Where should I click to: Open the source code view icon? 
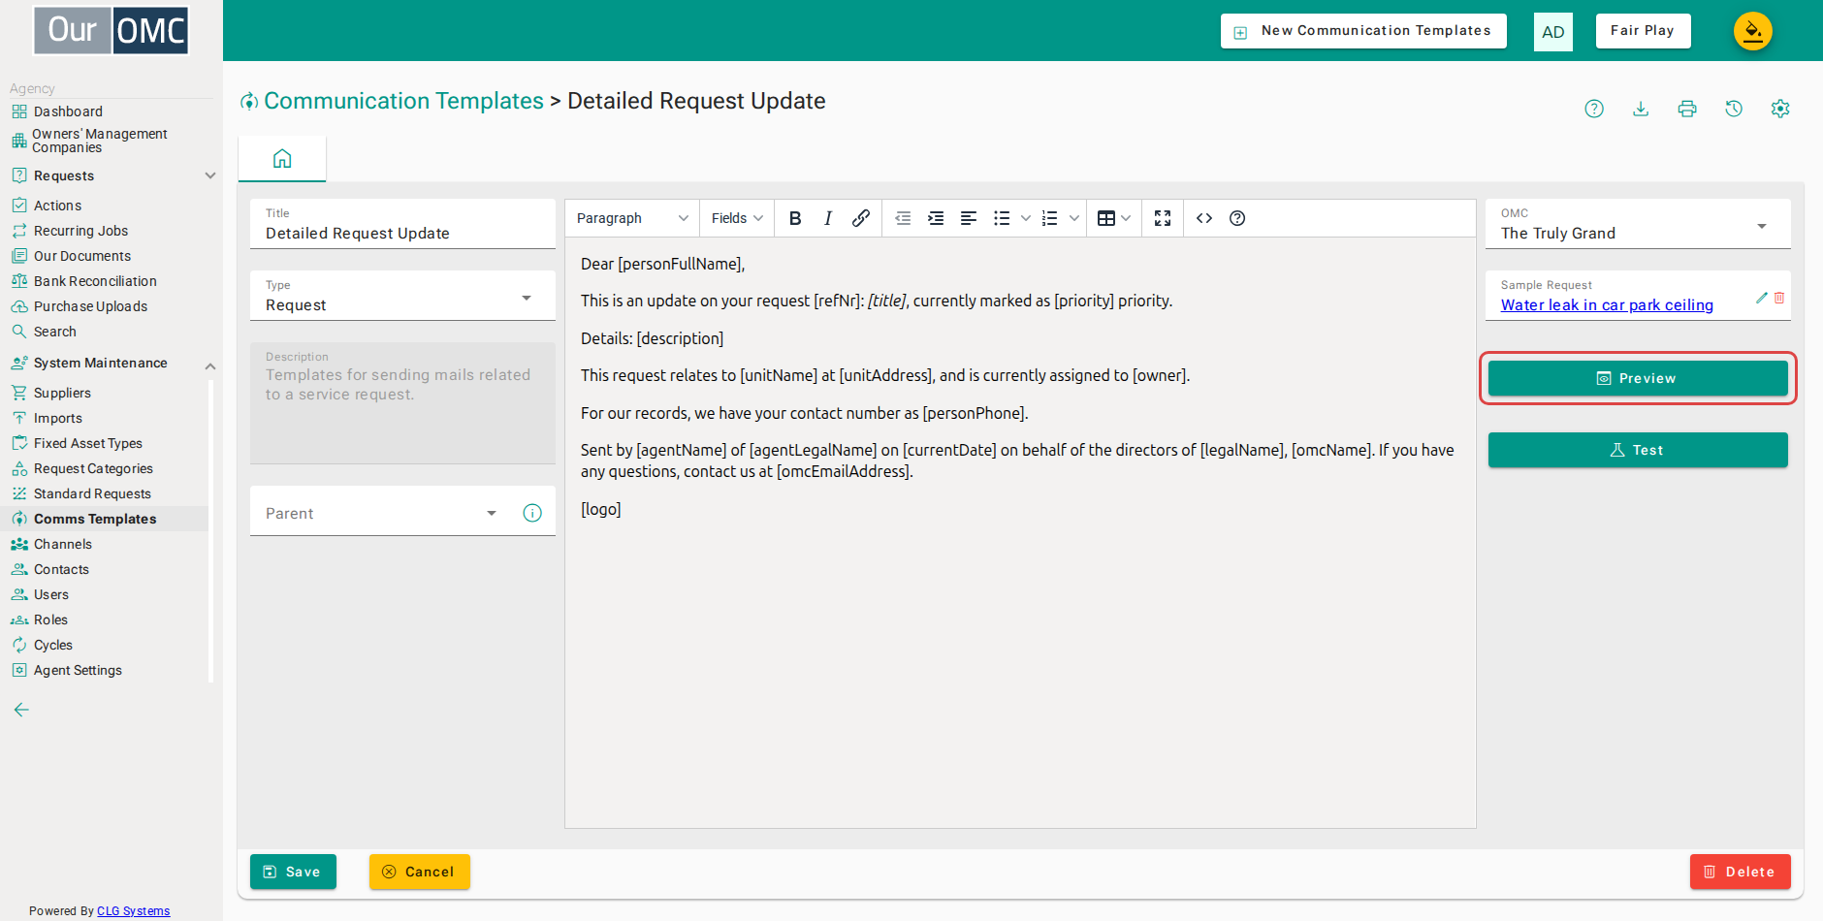1204,218
